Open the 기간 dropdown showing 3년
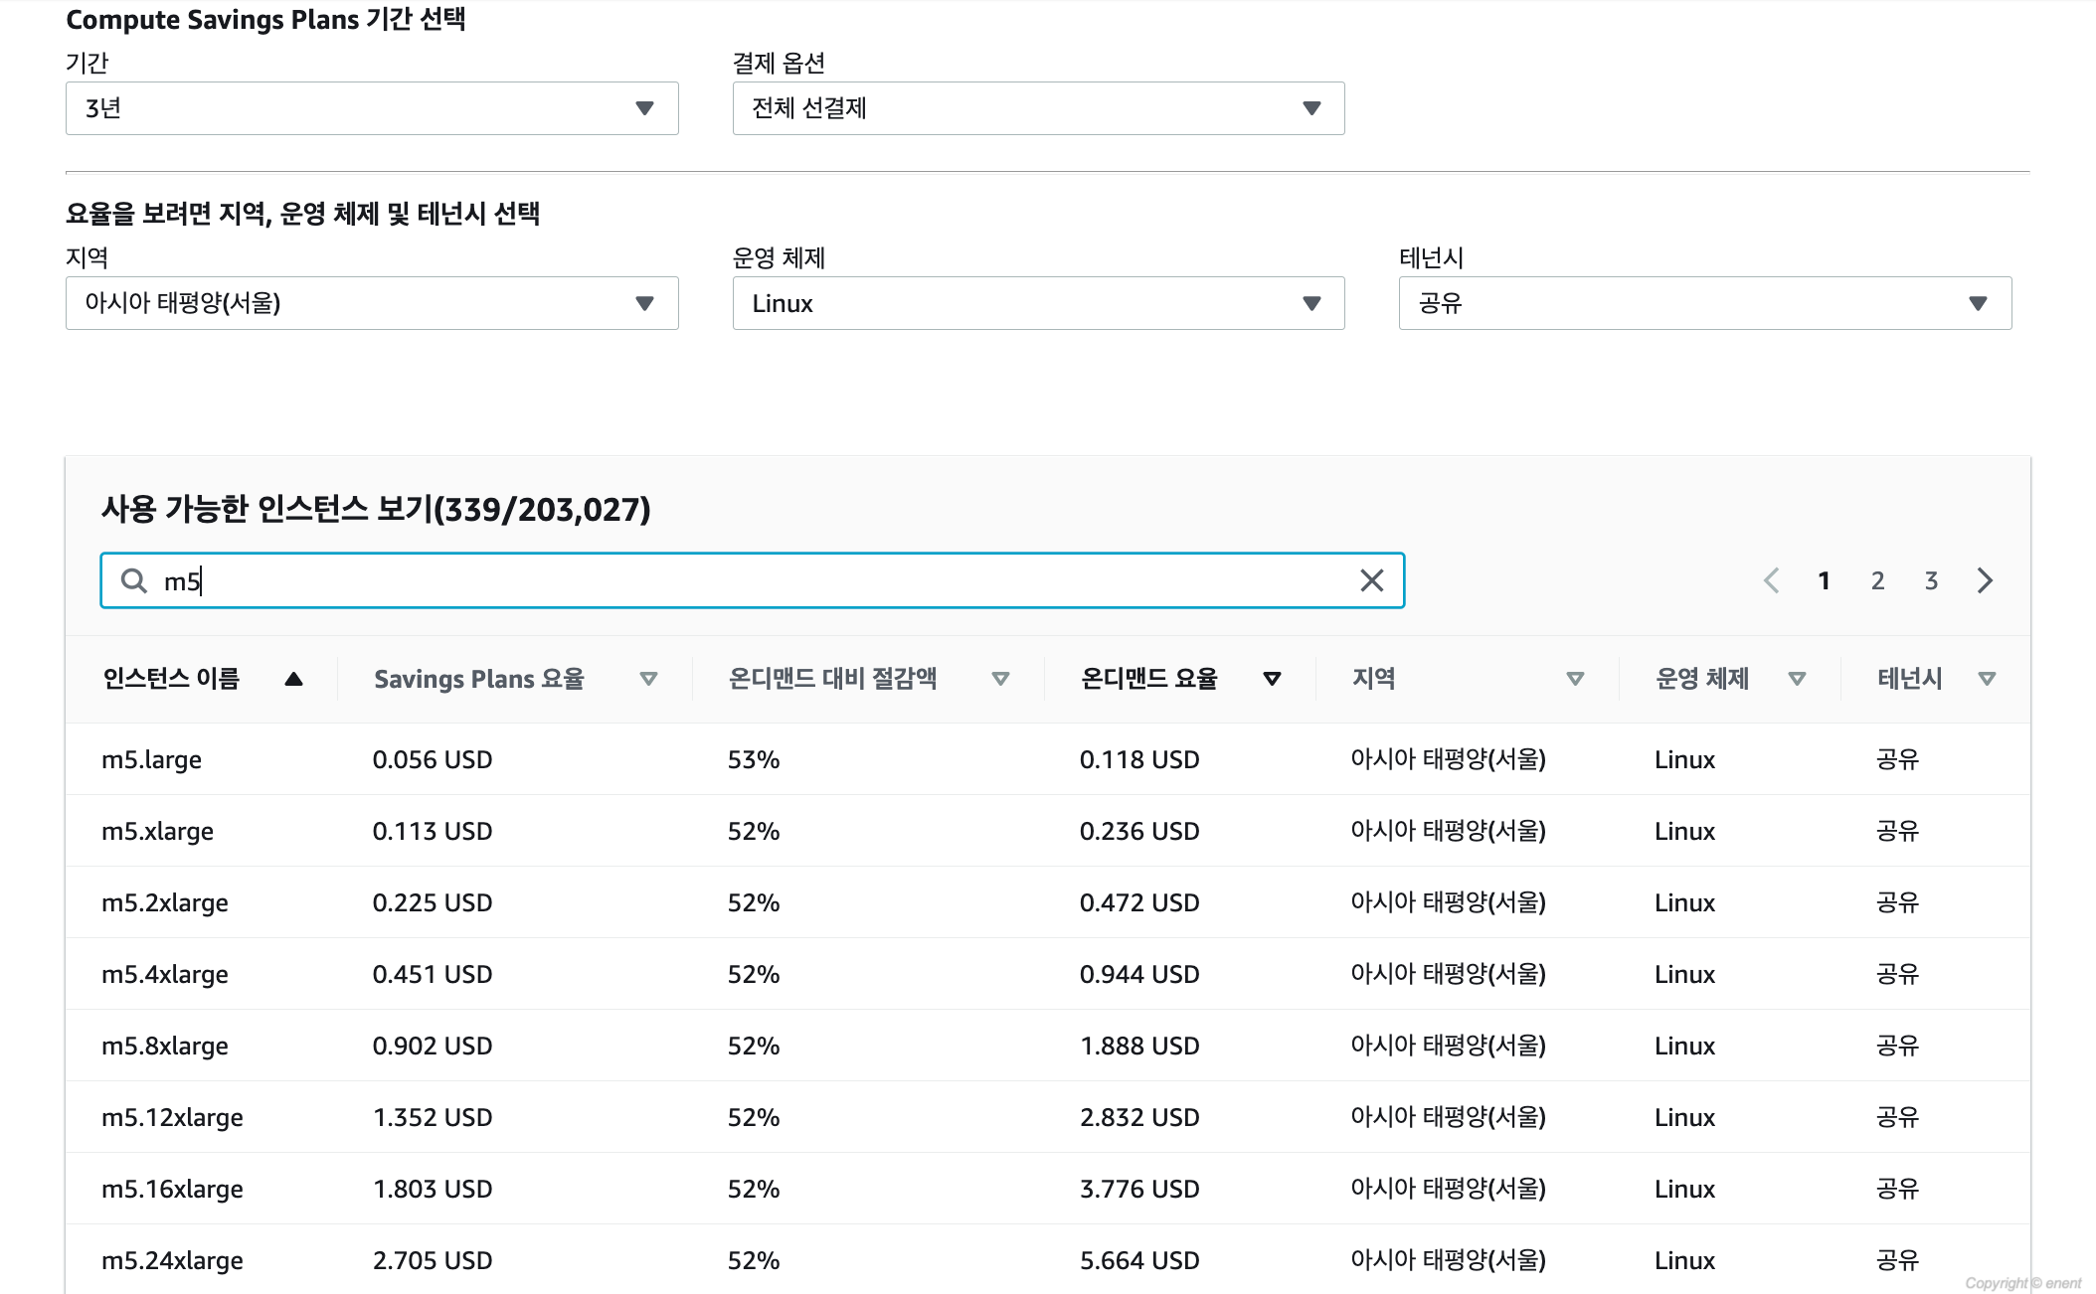This screenshot has width=2096, height=1294. 372,108
